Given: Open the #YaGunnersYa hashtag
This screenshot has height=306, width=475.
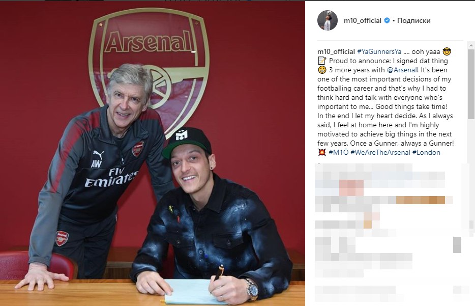Looking at the screenshot, I should (379, 51).
